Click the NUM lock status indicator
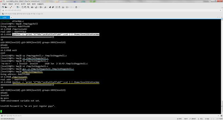The height and width of the screenshot is (120, 223). (221, 119)
